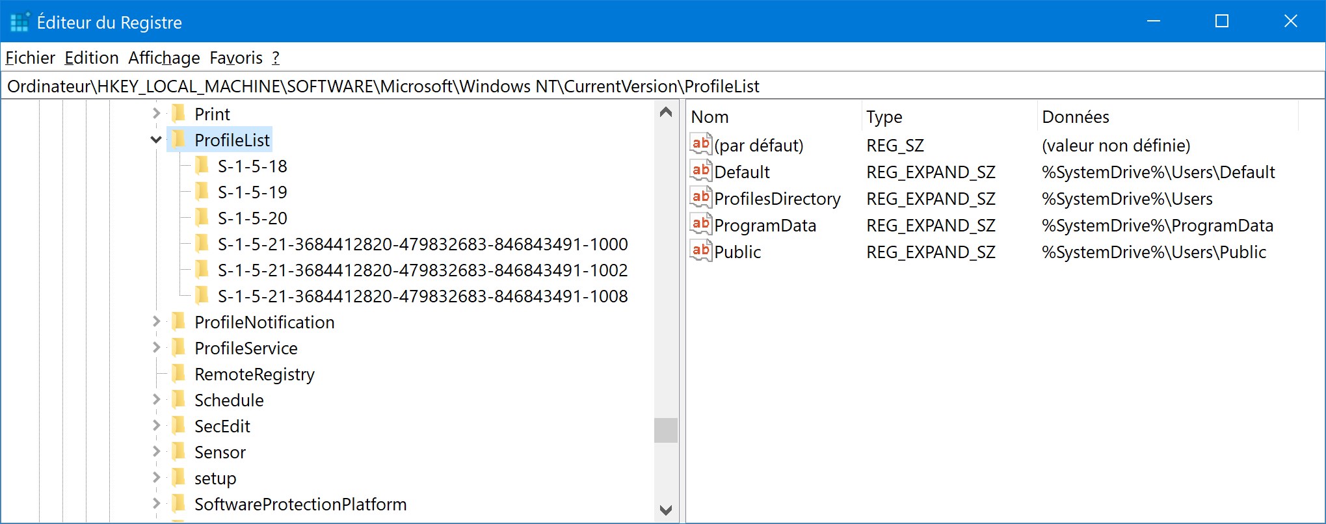Click the SecEdit folder icon

[179, 426]
